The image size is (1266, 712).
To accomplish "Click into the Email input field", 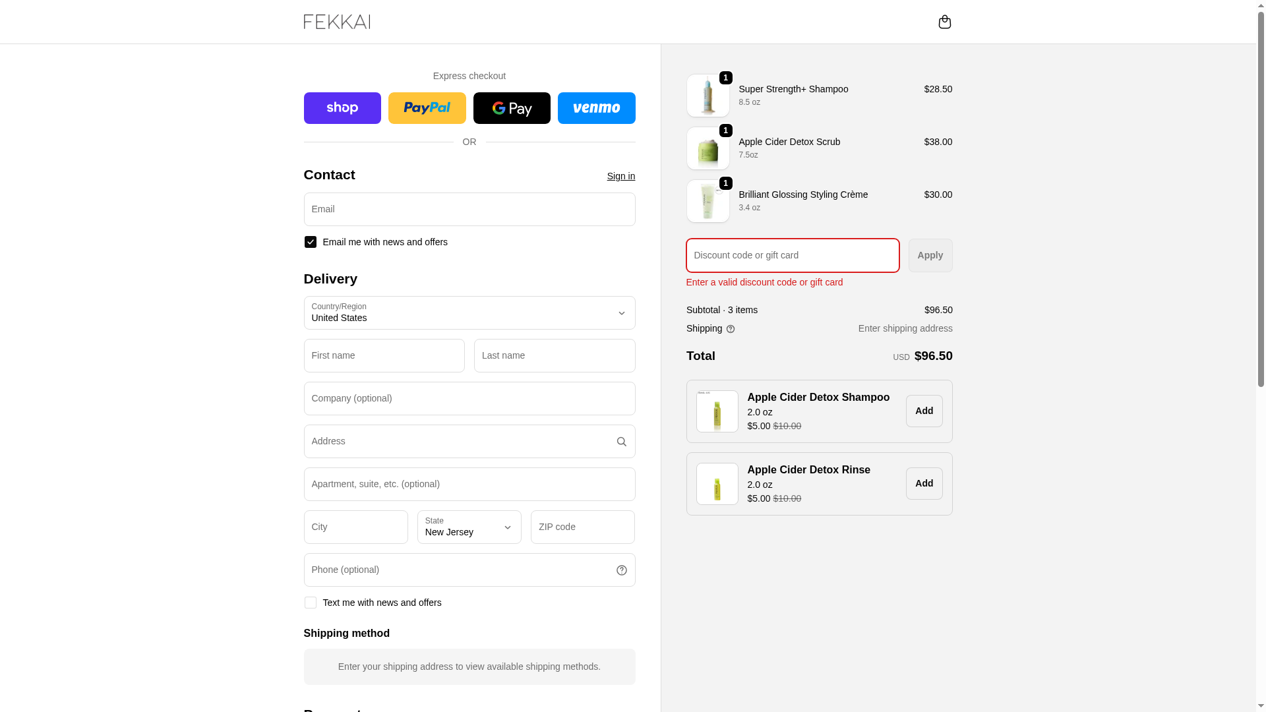I will tap(469, 209).
